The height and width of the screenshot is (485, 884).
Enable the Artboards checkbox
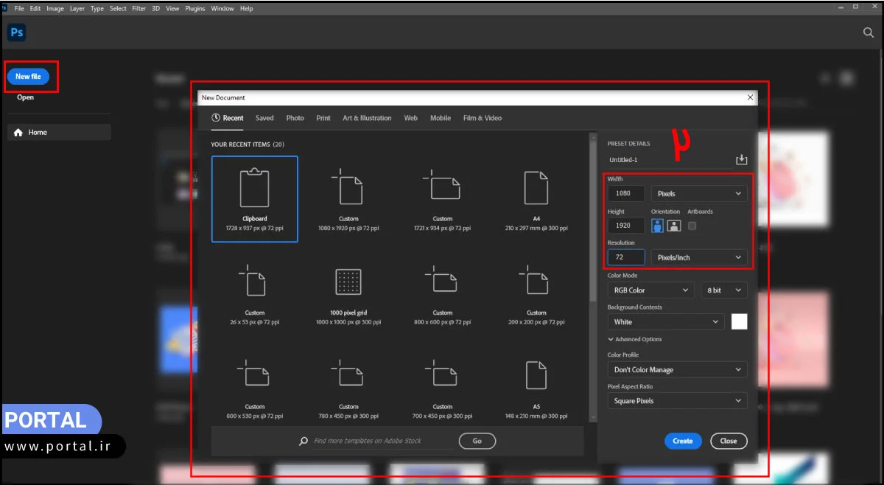(692, 226)
